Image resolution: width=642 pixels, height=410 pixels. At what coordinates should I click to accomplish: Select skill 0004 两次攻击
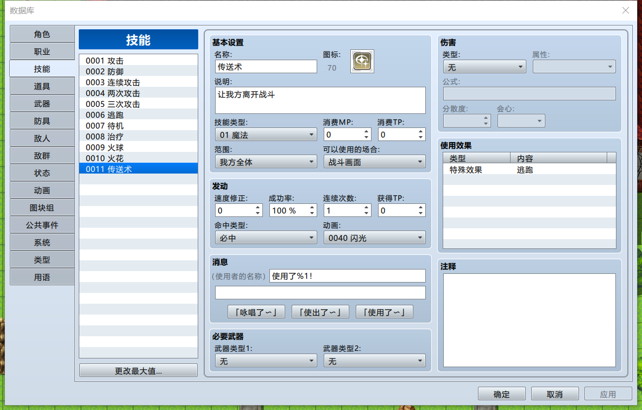(x=139, y=93)
